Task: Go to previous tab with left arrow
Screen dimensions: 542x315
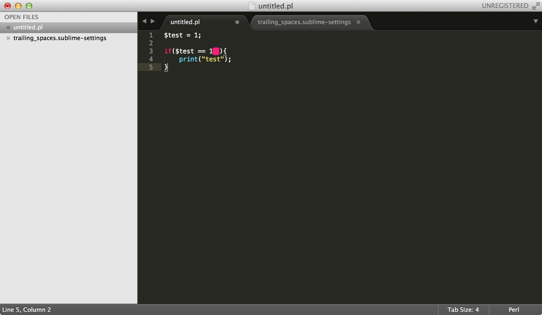Action: click(x=144, y=21)
